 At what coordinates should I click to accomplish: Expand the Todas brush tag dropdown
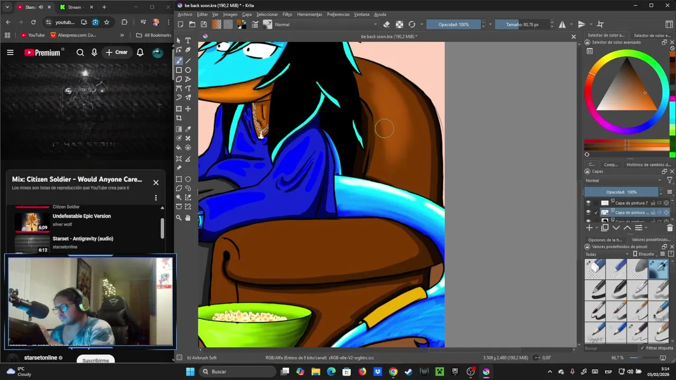tap(607, 254)
